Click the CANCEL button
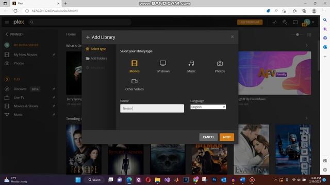The width and height of the screenshot is (330, 185). click(208, 137)
